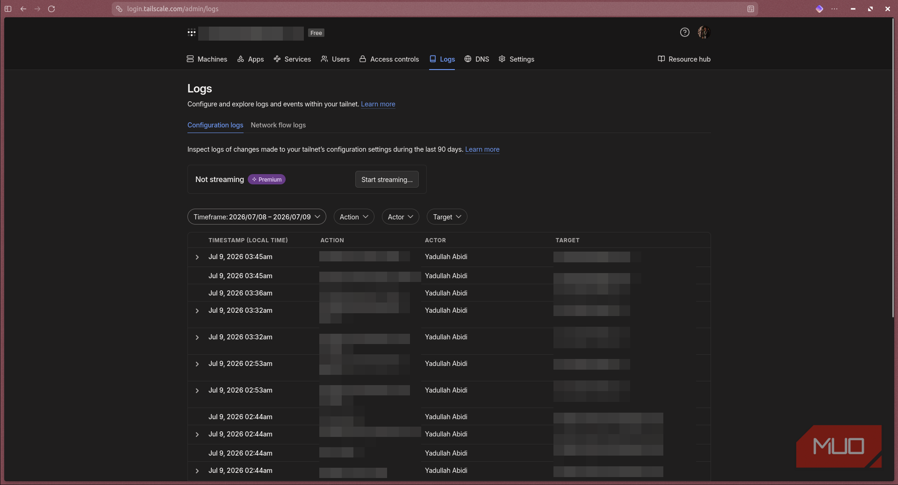
Task: Reload the page with the refresh icon
Action: pos(51,9)
